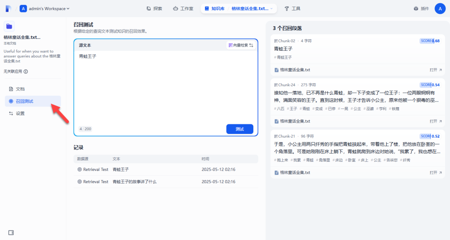
Task: Click the blue 测试 button
Action: point(240,129)
